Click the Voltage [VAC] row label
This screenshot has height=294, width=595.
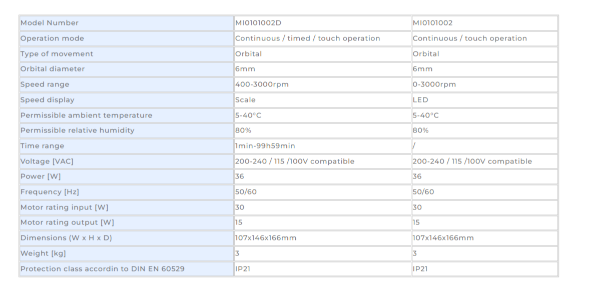click(127, 161)
